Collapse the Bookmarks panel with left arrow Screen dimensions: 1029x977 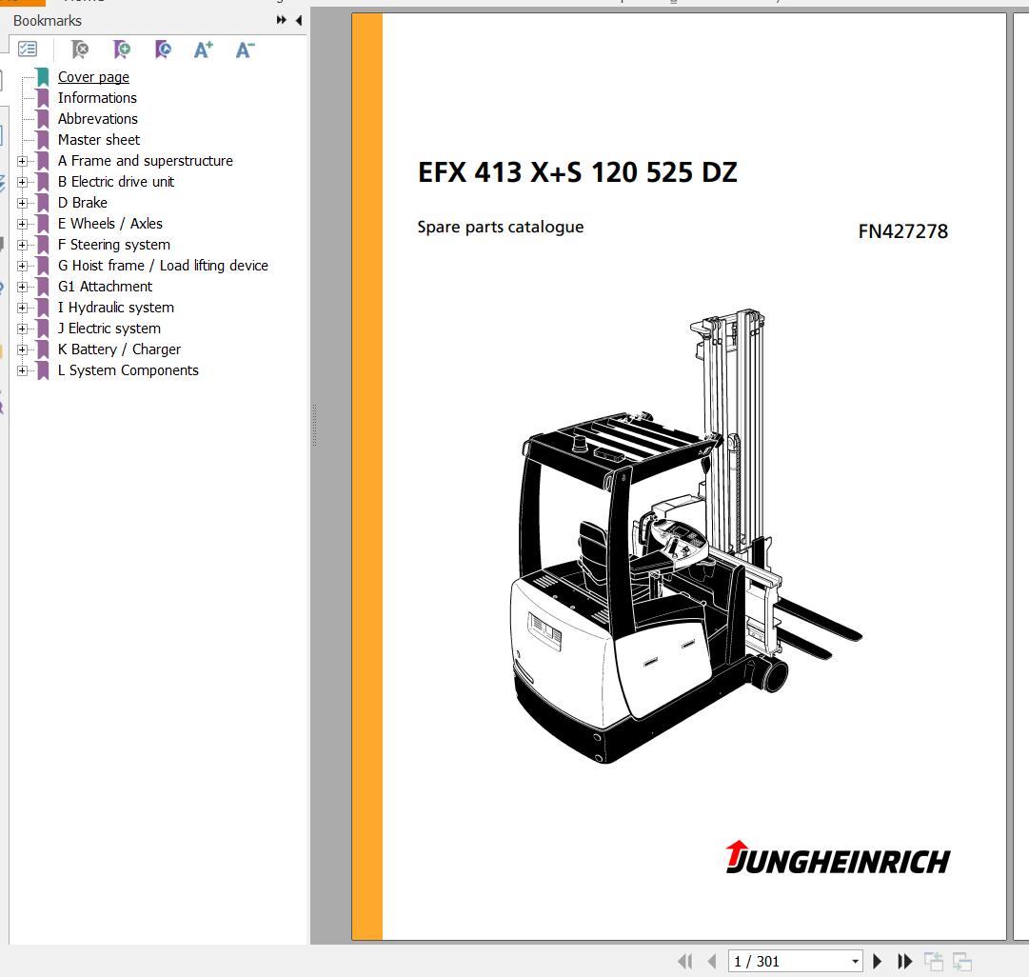(x=299, y=20)
